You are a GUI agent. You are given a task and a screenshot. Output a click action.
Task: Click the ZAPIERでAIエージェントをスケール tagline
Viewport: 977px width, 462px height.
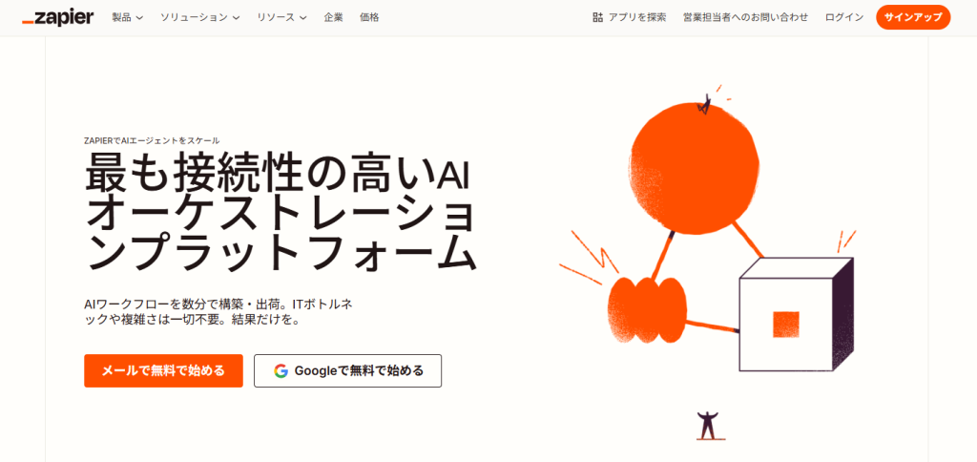(x=152, y=141)
